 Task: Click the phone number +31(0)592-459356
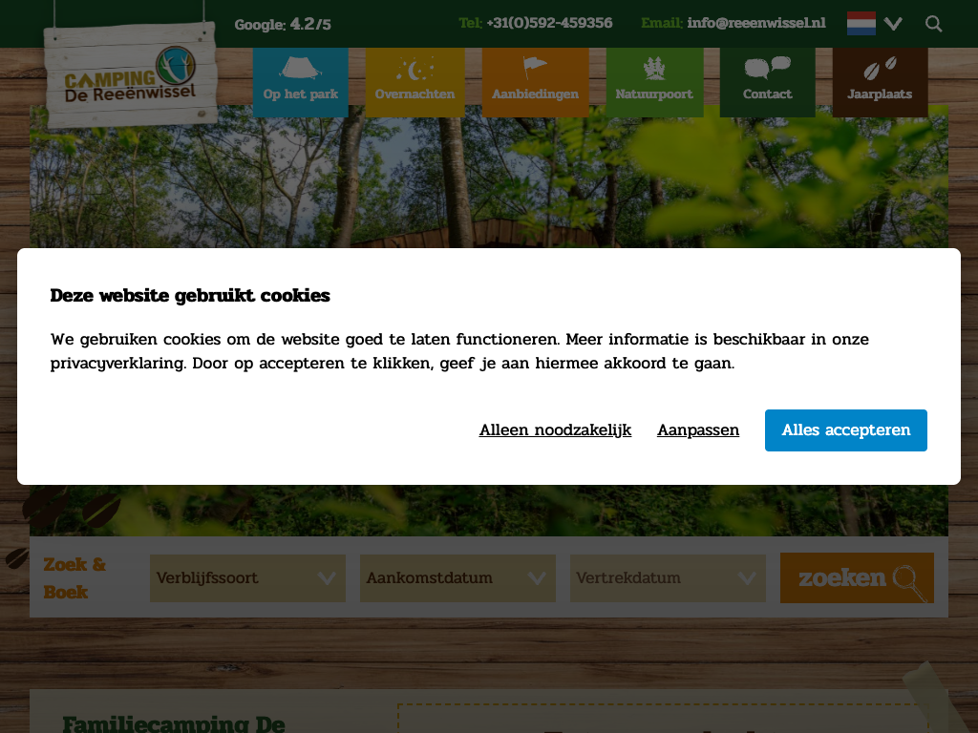tap(548, 23)
